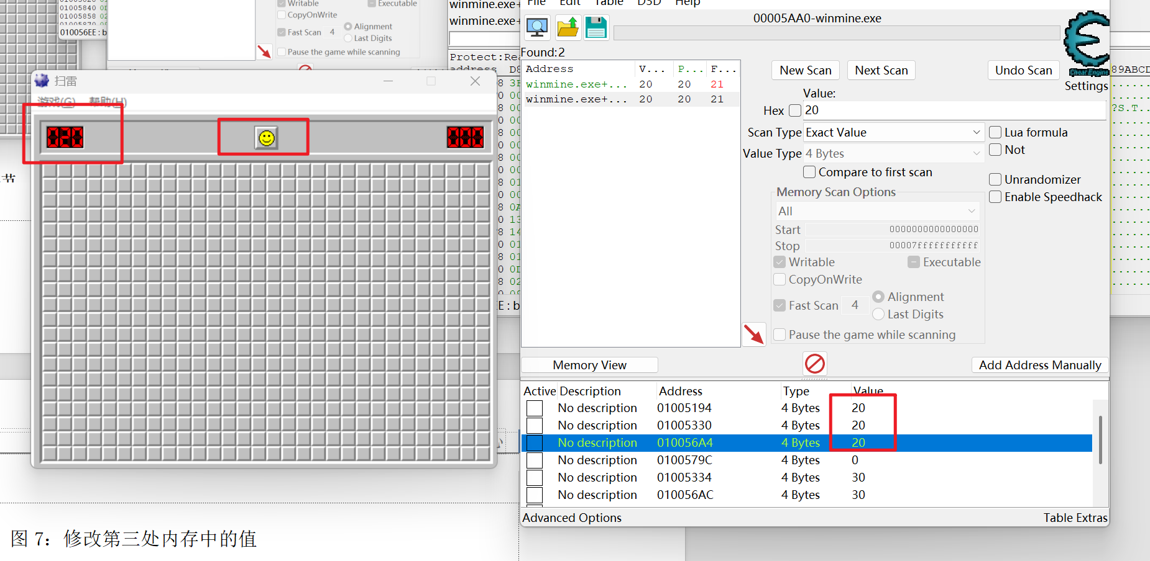Open the Minesweeper 游戏(G) menu
The width and height of the screenshot is (1150, 561).
click(x=56, y=102)
